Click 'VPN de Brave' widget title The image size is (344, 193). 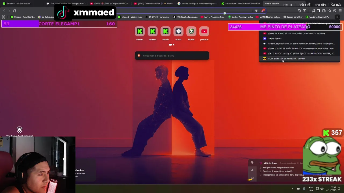[270, 163]
